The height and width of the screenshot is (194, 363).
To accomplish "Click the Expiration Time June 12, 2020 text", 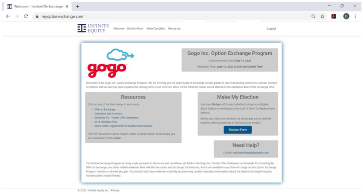I will coord(230,67).
